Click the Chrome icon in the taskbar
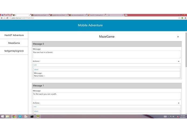 [14, 117]
